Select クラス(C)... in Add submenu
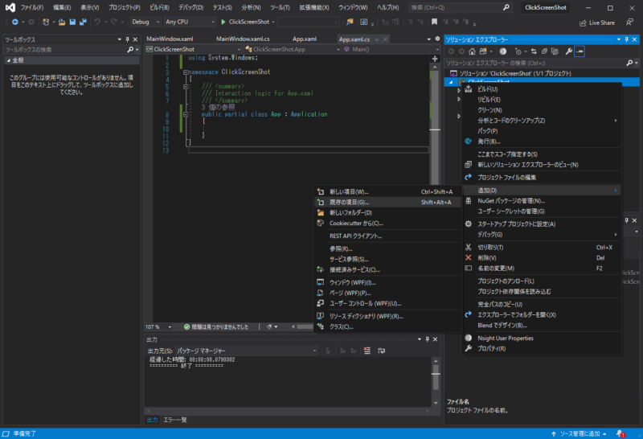This screenshot has width=643, height=439. click(x=387, y=326)
